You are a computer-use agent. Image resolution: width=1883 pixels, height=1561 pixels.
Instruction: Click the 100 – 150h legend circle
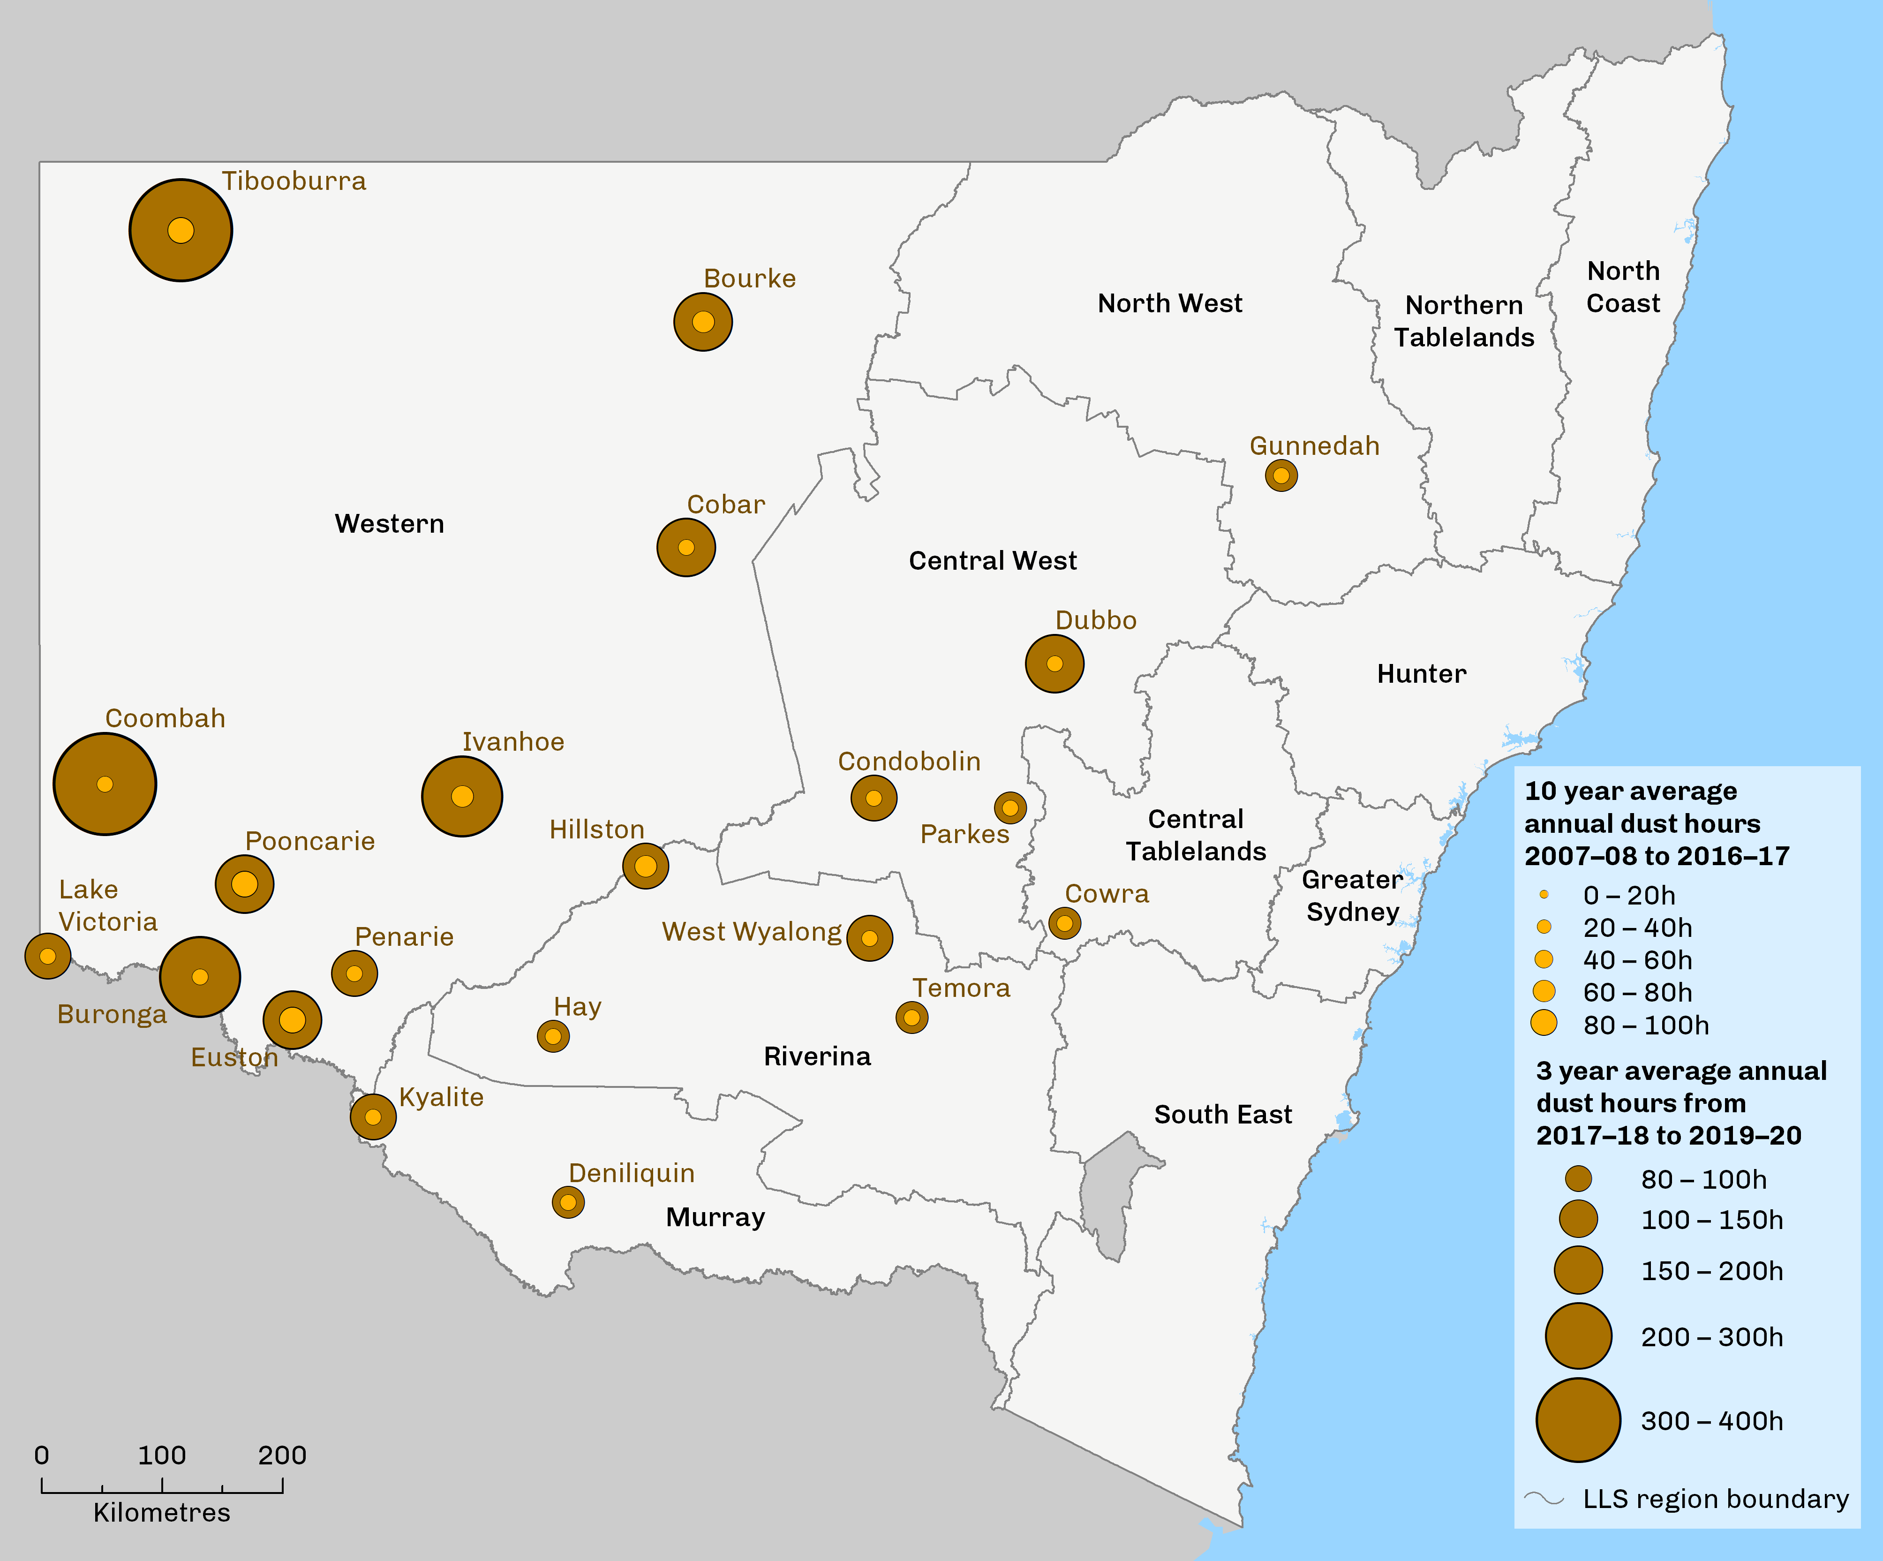(x=1578, y=1219)
